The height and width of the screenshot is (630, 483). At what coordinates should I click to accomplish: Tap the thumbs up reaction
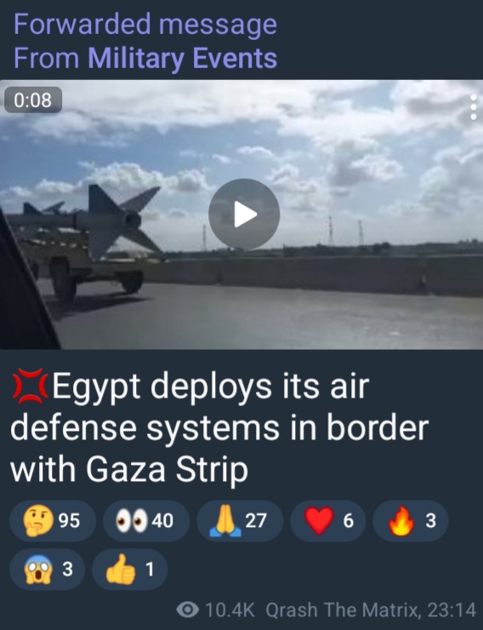point(129,570)
